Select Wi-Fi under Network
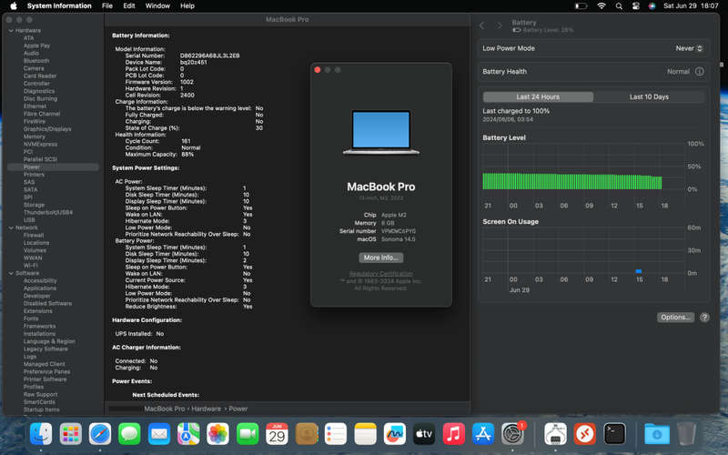 [x=31, y=266]
